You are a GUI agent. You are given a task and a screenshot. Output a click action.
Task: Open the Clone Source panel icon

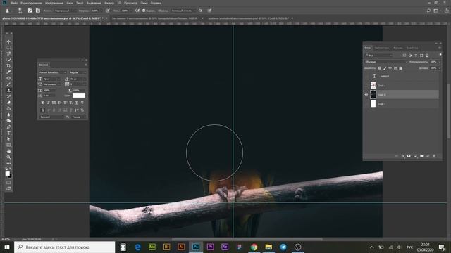coord(37,11)
